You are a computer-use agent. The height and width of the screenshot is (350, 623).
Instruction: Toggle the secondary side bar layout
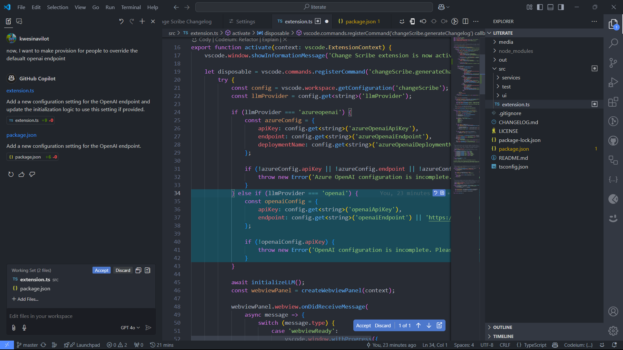click(x=561, y=7)
